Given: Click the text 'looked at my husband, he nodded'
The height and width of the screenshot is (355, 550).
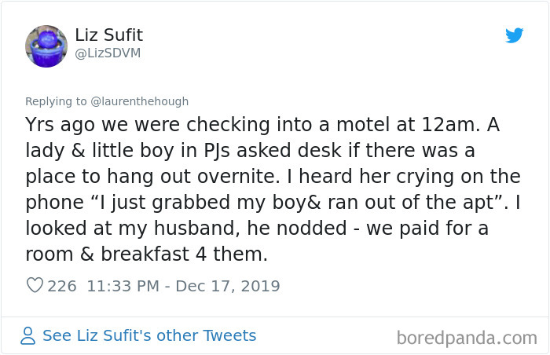Looking at the screenshot, I should pyautogui.click(x=154, y=229).
